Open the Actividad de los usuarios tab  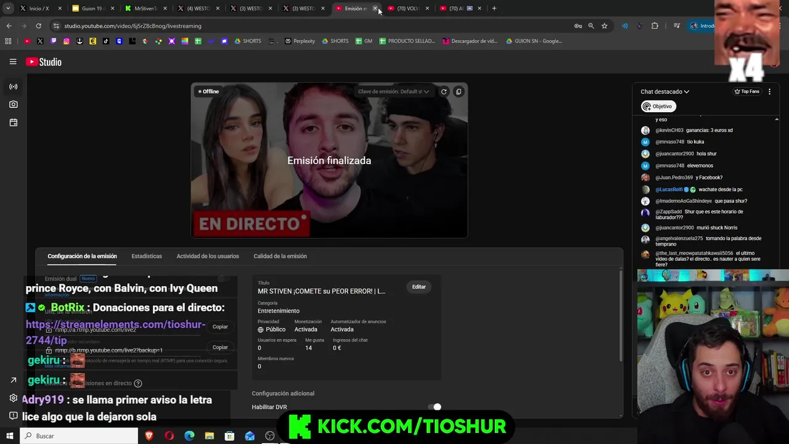tap(208, 256)
